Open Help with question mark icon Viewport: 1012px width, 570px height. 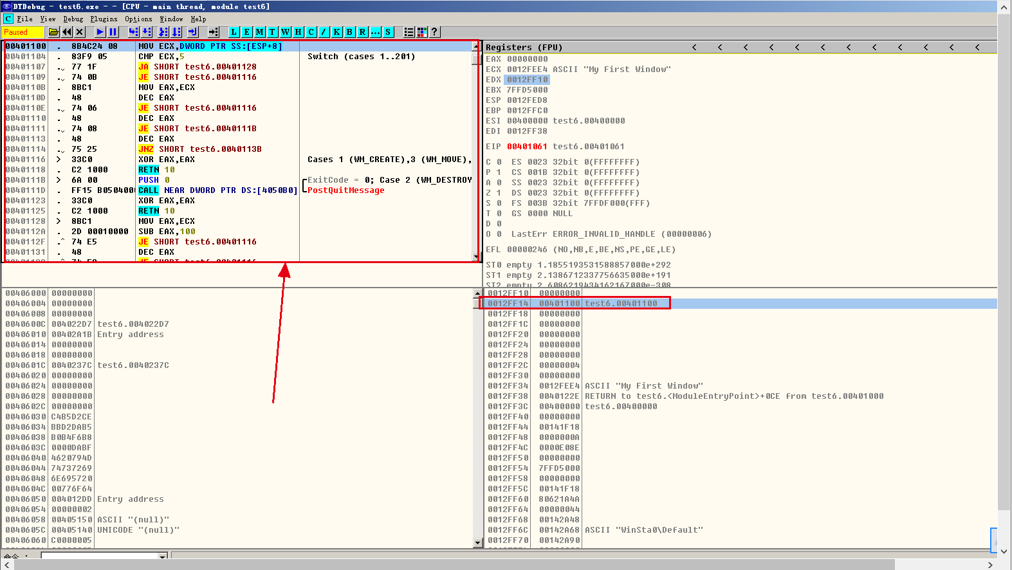[435, 32]
